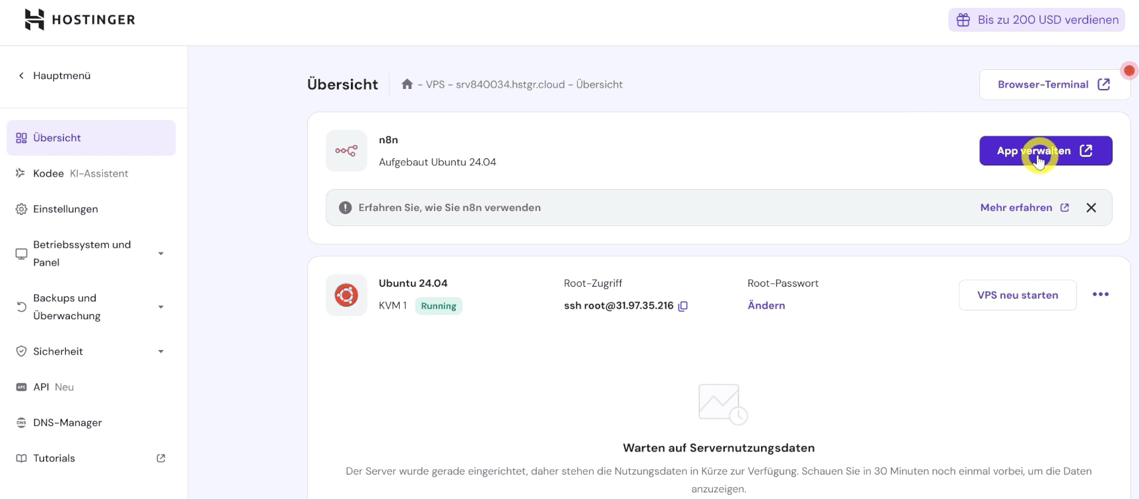Click the info icon in the n8n notice
Screen dimensions: 1139x499
click(345, 208)
